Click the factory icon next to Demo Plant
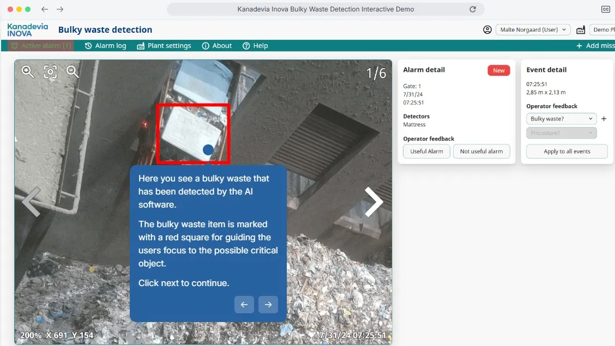Screen dimensions: 615x346 [x=580, y=29]
